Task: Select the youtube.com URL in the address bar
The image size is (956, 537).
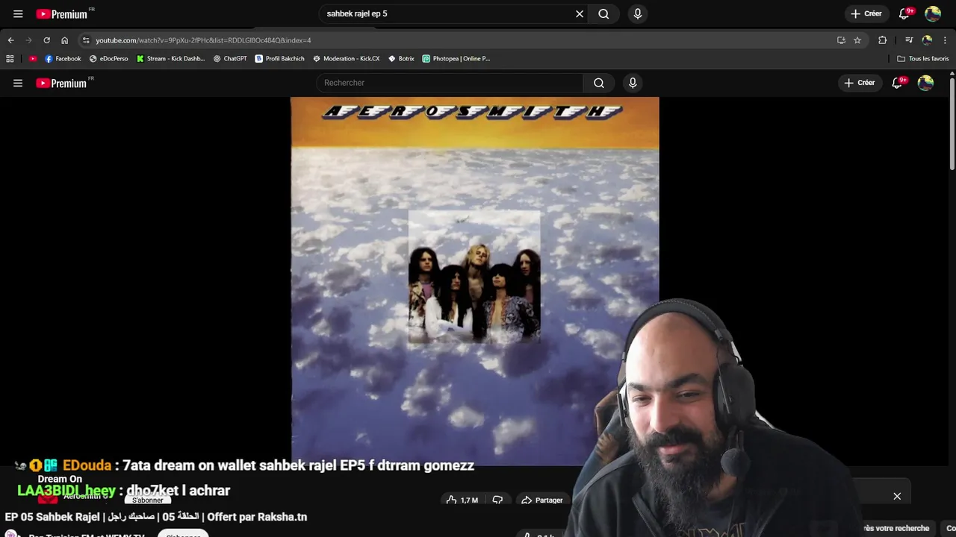Action: click(203, 40)
